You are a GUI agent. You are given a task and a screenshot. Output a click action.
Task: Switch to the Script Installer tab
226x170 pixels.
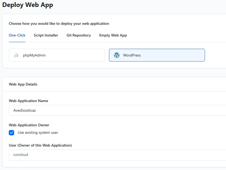46,35
